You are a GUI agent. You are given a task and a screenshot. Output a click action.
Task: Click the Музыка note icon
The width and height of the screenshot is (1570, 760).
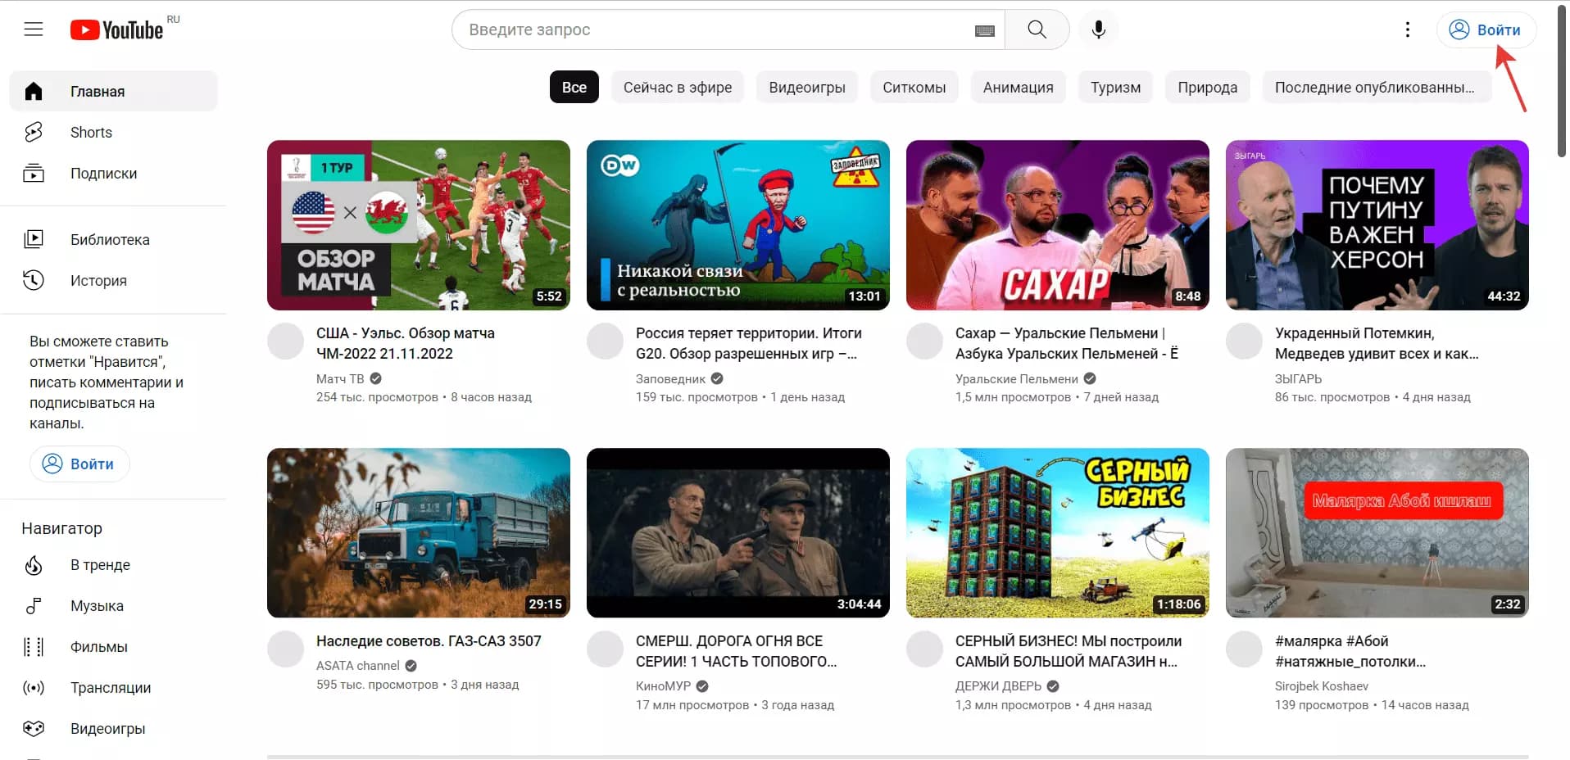point(34,606)
